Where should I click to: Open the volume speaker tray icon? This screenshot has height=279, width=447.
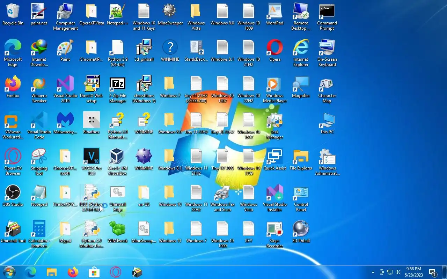[x=398, y=272]
